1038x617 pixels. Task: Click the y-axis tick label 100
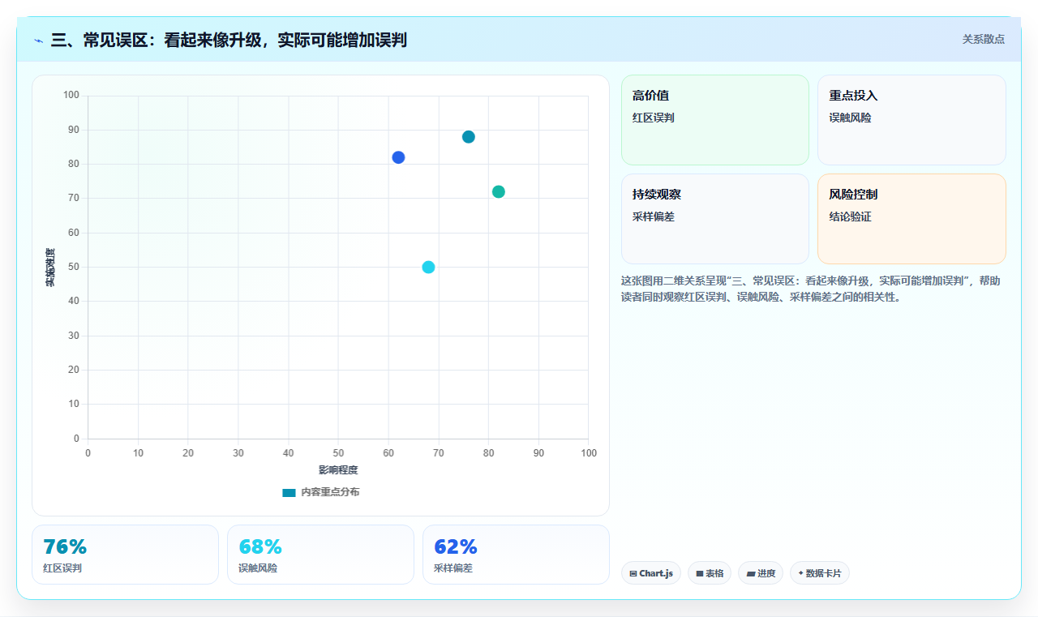71,96
